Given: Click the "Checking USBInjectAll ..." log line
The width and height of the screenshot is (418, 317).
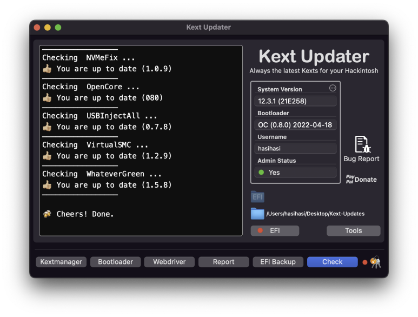Looking at the screenshot, I should 99,116.
